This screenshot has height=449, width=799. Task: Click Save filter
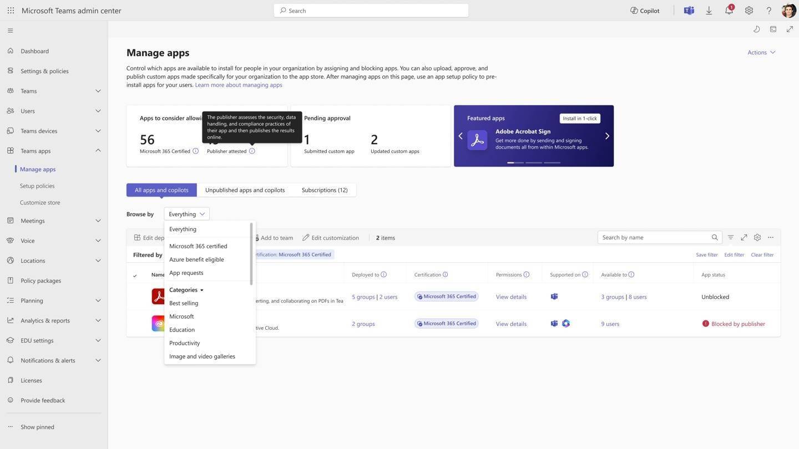click(x=707, y=255)
